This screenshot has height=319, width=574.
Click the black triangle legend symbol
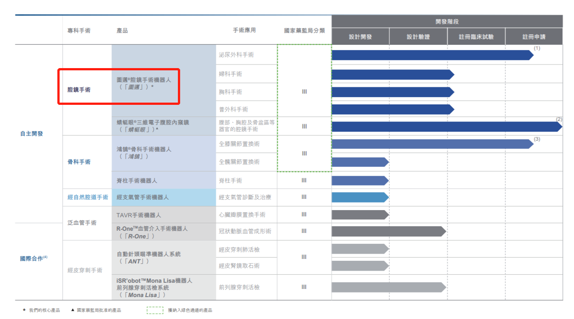pos(72,310)
